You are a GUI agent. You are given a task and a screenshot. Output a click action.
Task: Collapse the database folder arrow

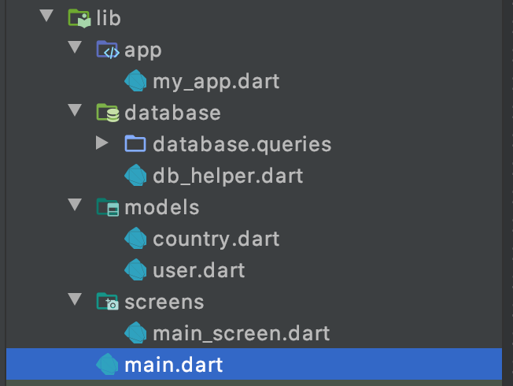pyautogui.click(x=75, y=112)
